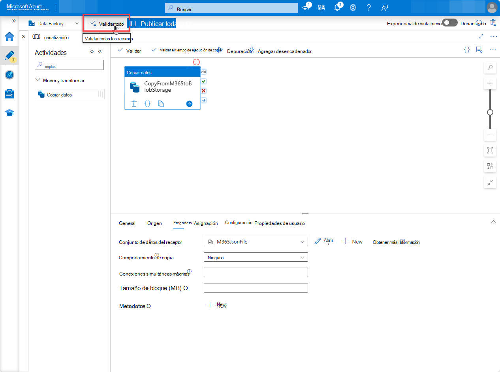The width and height of the screenshot is (500, 372).
Task: Click the canvas zoom to fit icon
Action: [490, 151]
